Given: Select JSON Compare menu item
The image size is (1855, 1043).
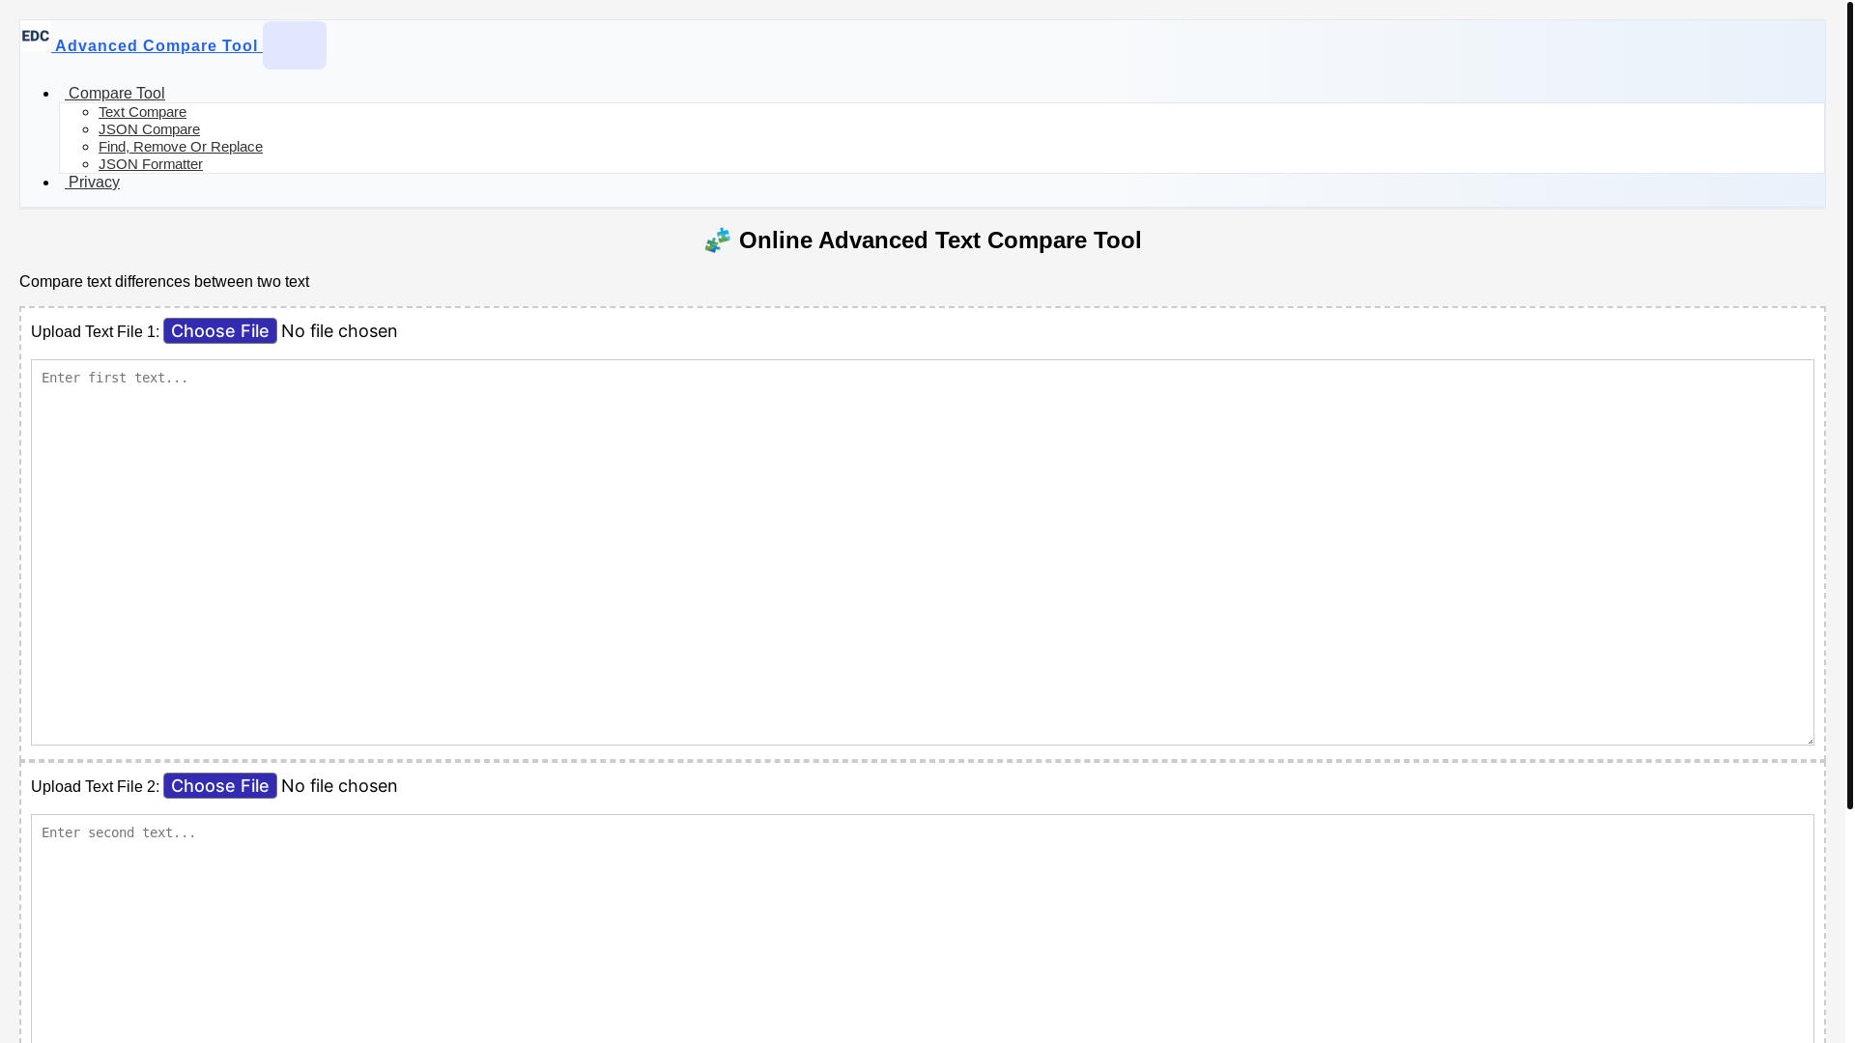Looking at the screenshot, I should (x=149, y=129).
